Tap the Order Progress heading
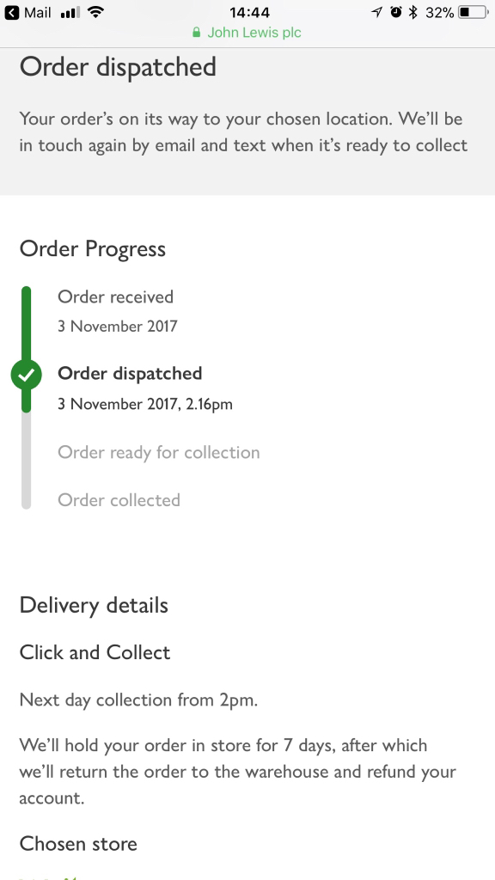The width and height of the screenshot is (495, 880). 93,249
